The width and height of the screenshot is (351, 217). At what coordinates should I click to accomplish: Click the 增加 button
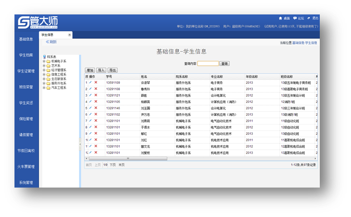coord(90,70)
